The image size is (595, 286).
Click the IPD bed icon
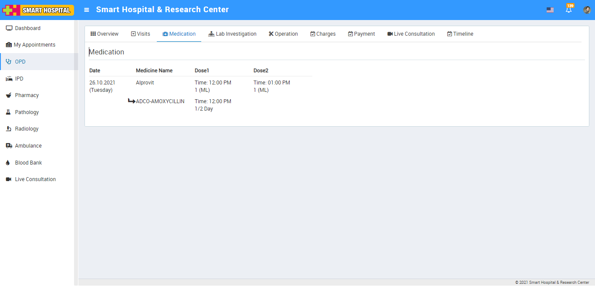click(8, 79)
